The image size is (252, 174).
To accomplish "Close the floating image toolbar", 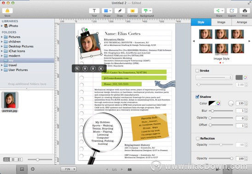I will click(x=101, y=69).
